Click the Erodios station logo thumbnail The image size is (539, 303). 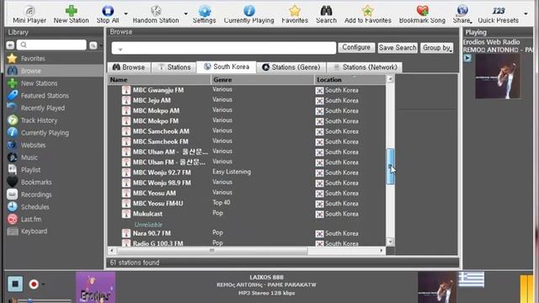[95, 288]
